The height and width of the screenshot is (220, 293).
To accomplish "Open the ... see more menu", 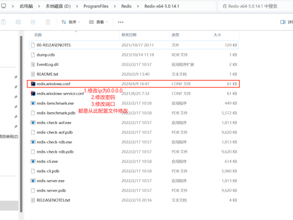I will point(120,22).
